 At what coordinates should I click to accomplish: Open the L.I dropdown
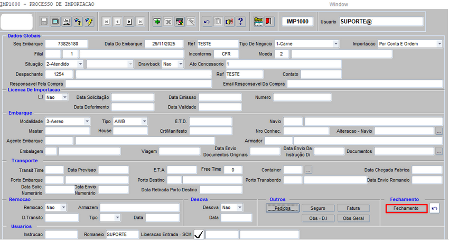click(64, 97)
